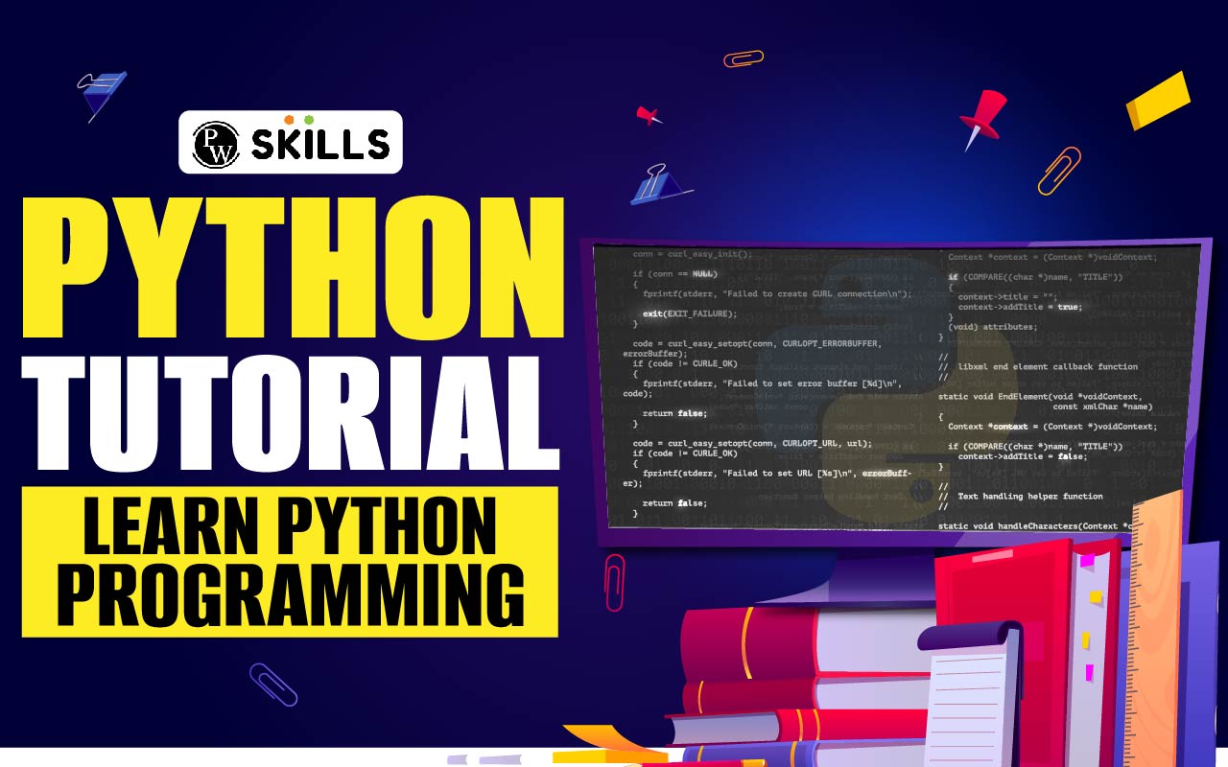Click the blue paper plane in the corner
Image resolution: width=1228 pixels, height=767 pixels.
[x=101, y=91]
